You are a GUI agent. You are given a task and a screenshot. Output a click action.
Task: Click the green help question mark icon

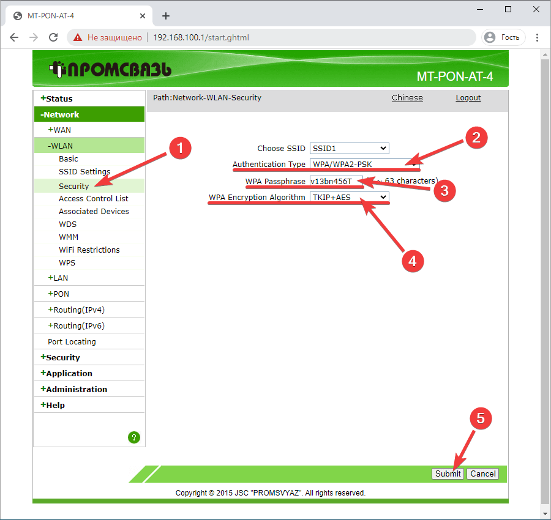coord(134,437)
